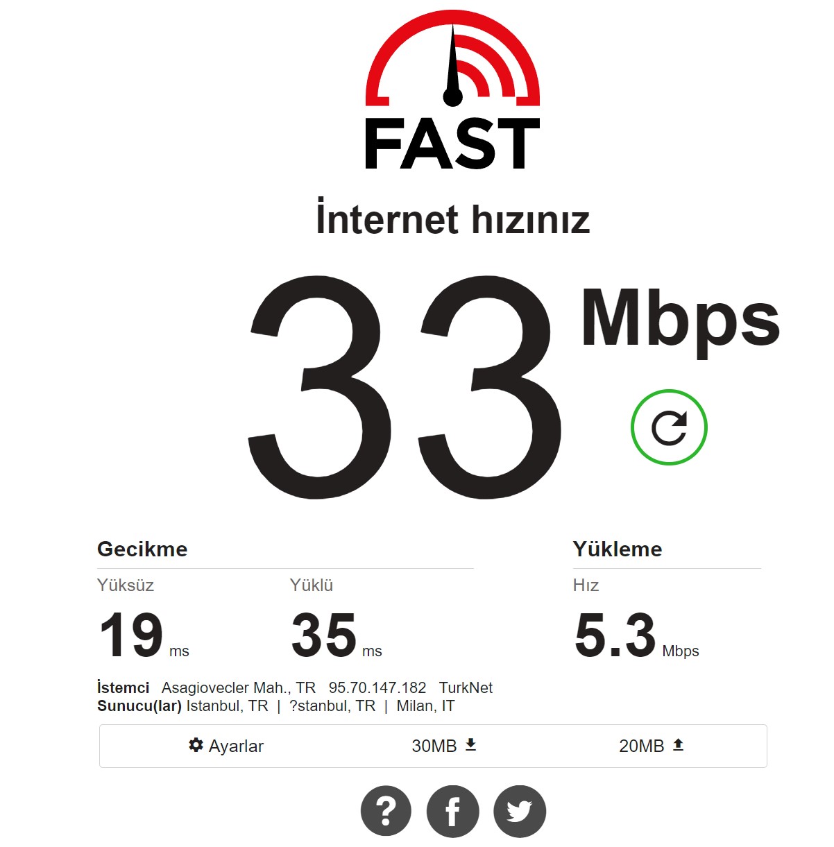Viewport: 834px width, 847px height.
Task: Click the upload arrow next to 20MB
Action: [x=679, y=744]
